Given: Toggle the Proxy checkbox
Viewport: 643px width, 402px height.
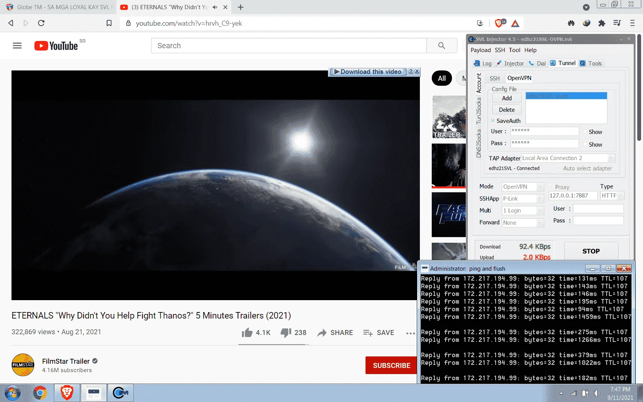Looking at the screenshot, I should point(551,187).
